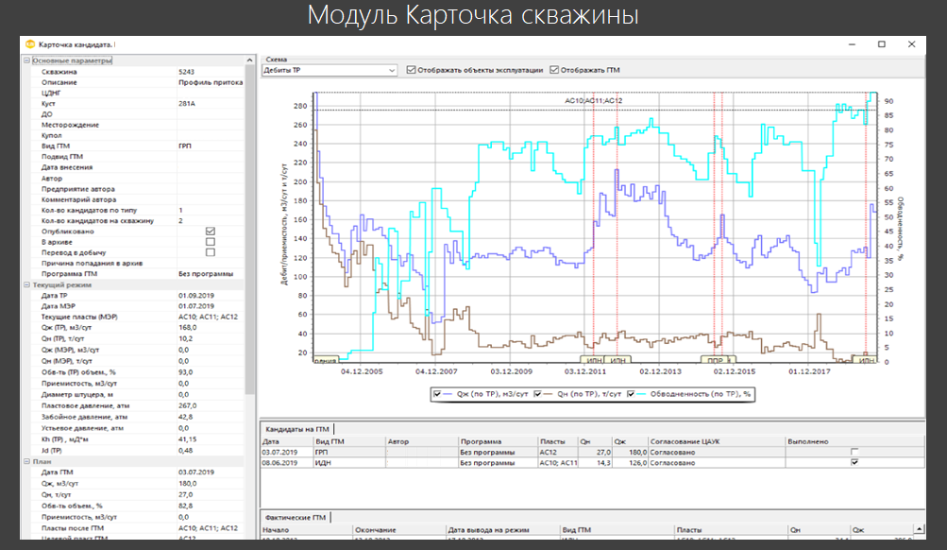
Task: Select the Кандидаты на ГТМ tab
Action: (297, 429)
